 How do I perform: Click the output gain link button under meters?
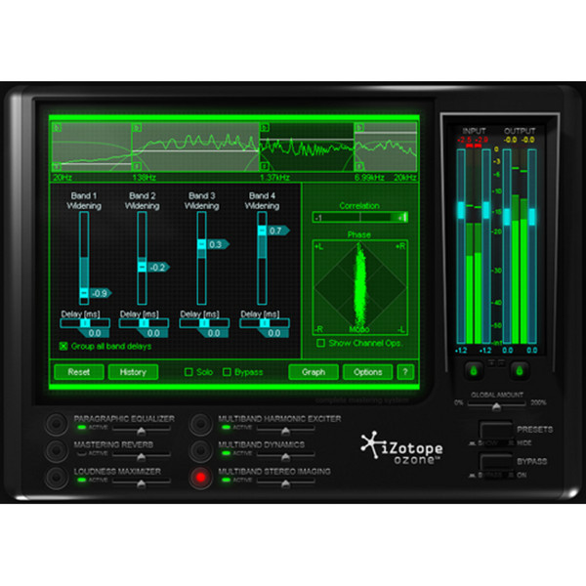point(519,370)
